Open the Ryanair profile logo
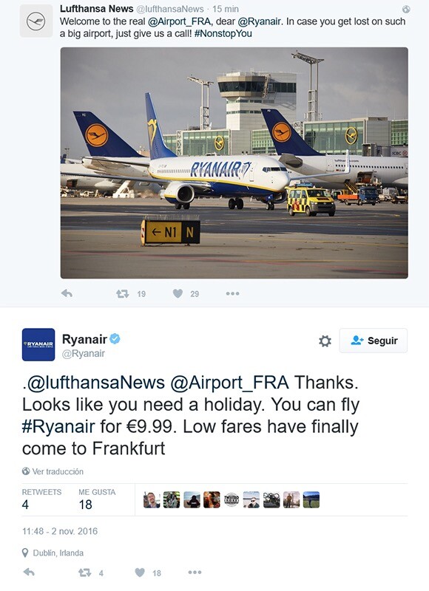Screen dimensions: 429x591 click(38, 344)
